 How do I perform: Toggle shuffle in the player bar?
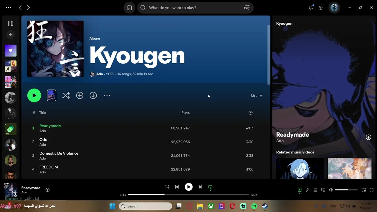click(167, 187)
